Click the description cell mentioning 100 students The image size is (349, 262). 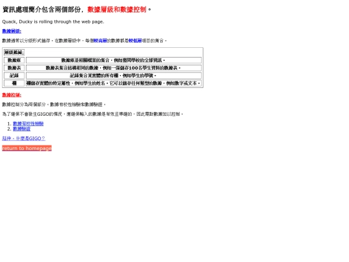pyautogui.click(x=114, y=68)
